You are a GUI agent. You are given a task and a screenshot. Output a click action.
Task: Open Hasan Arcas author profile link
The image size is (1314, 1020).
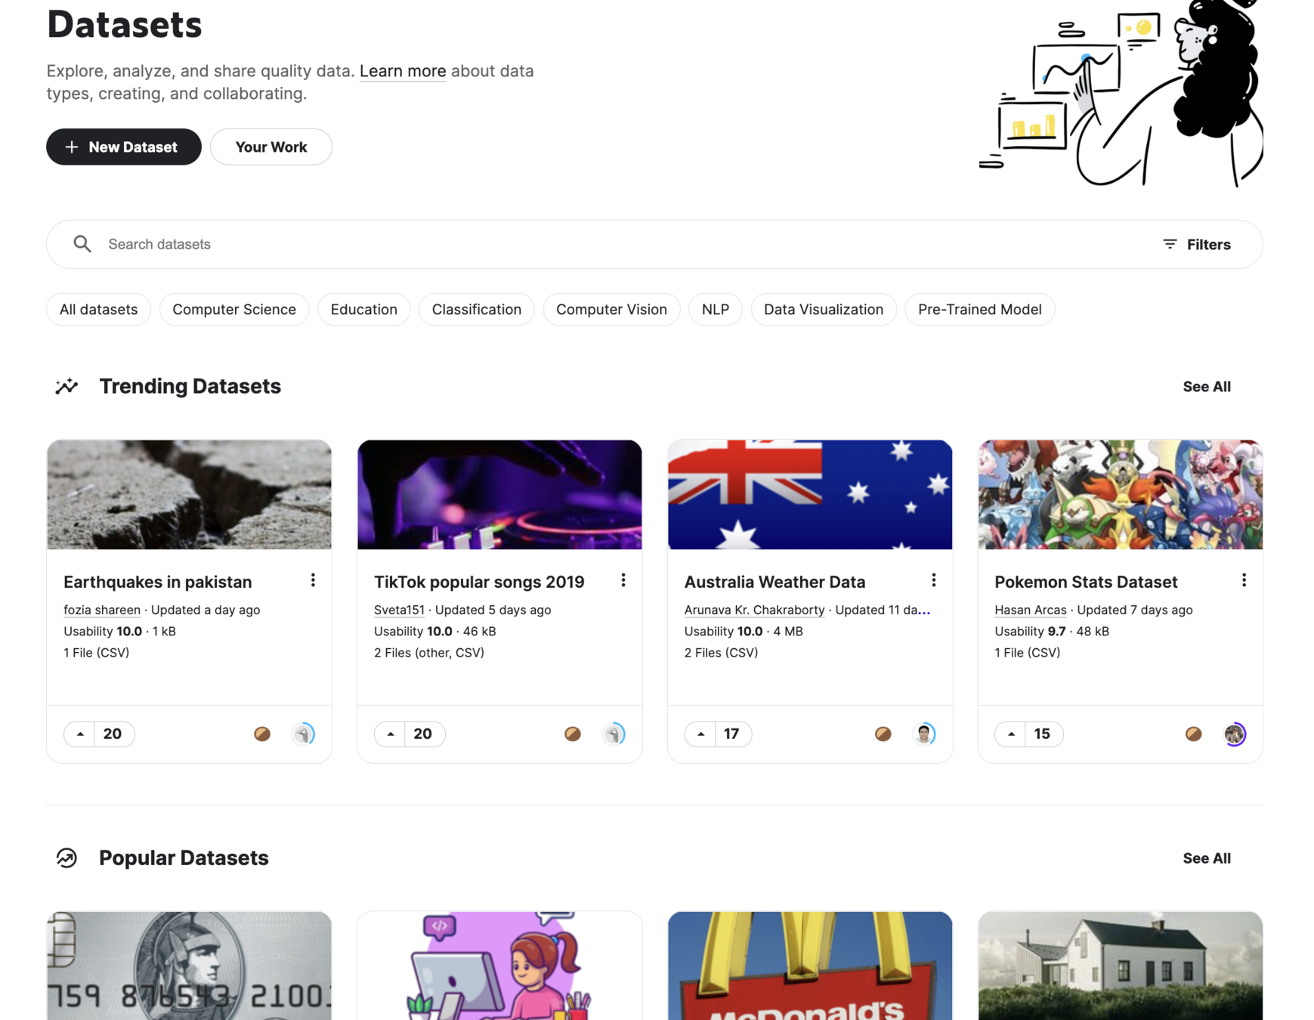pyautogui.click(x=1031, y=610)
